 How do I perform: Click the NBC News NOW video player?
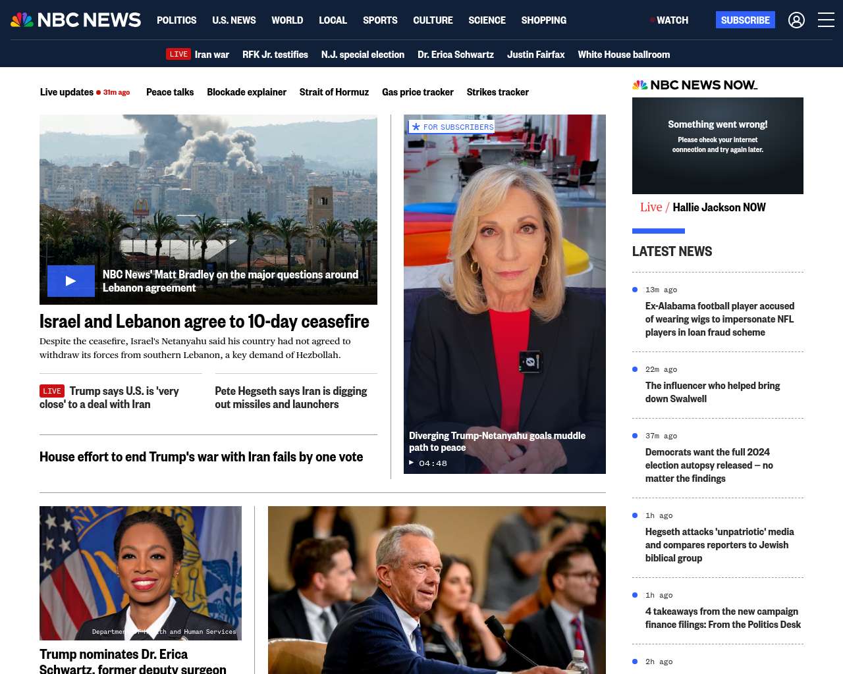click(718, 145)
